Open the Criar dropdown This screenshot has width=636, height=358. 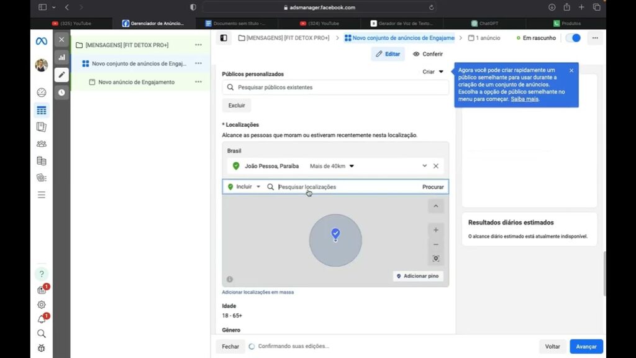coord(433,71)
